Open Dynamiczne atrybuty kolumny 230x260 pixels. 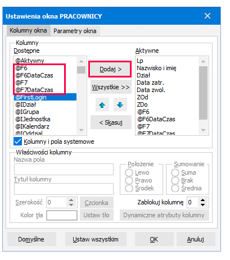coord(164,215)
